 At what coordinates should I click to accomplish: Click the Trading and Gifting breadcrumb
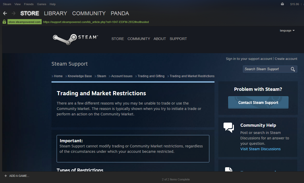(151, 76)
